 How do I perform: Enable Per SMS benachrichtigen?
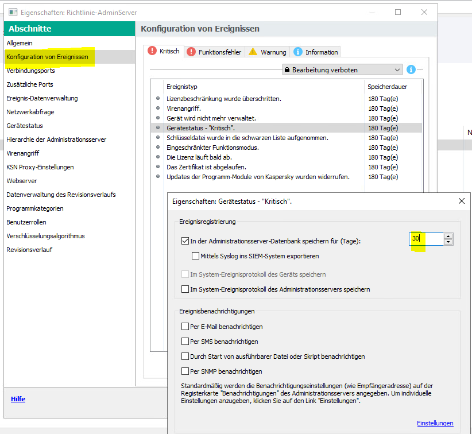(x=185, y=342)
